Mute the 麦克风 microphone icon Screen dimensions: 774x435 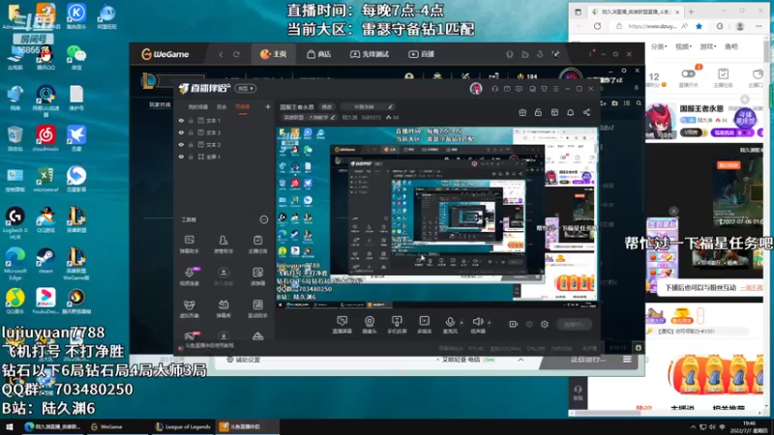[449, 323]
